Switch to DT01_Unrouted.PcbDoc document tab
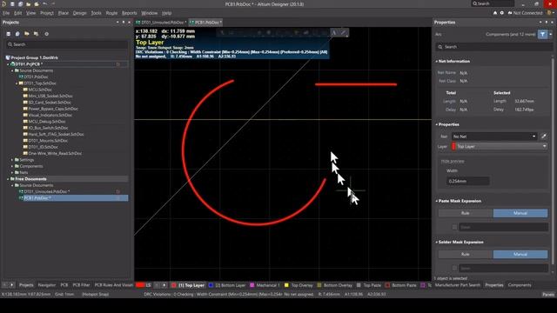The width and height of the screenshot is (557, 313). tap(161, 23)
